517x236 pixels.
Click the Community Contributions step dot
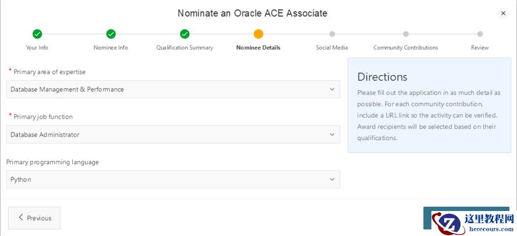pos(406,34)
